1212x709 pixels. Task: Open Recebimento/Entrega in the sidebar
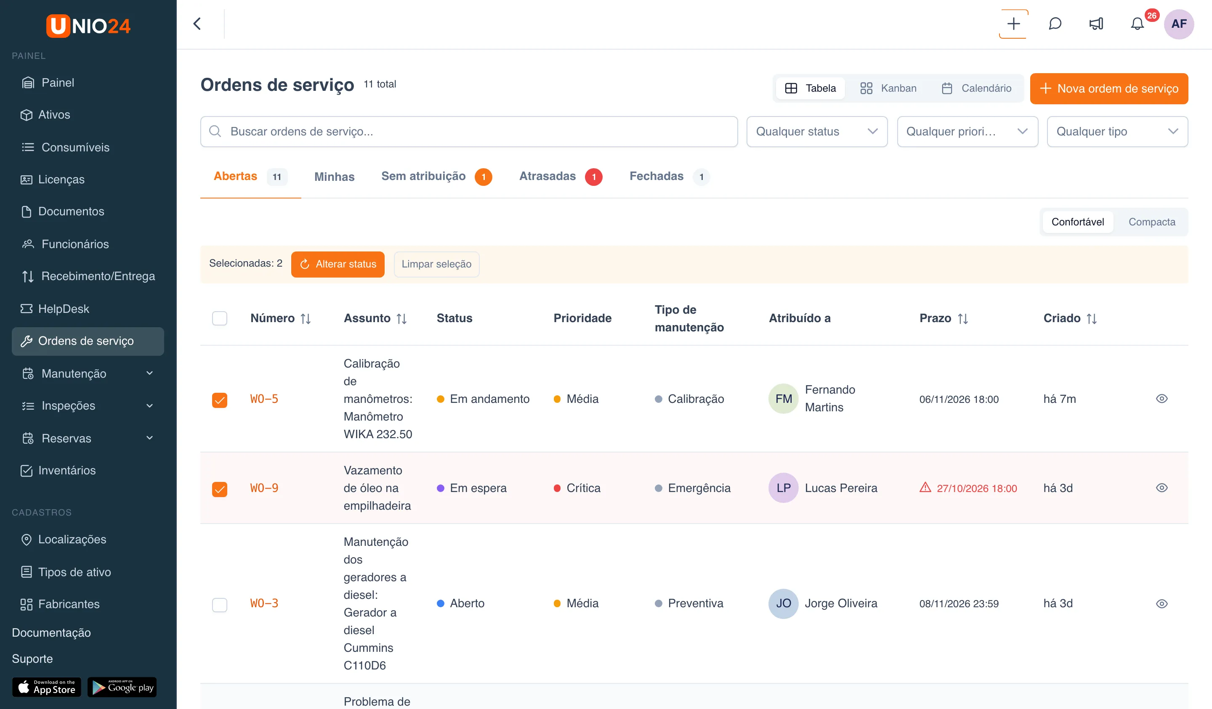[88, 276]
